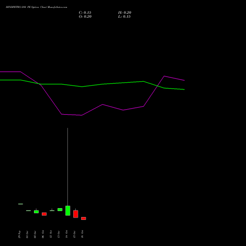Select the last red candle on 16 Oct
Screen dimensions: 246x246
[x=84, y=218]
